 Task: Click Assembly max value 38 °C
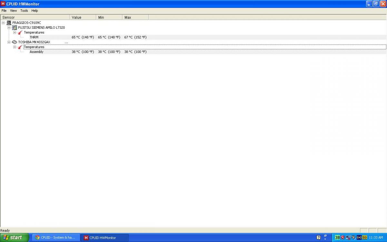pos(135,52)
